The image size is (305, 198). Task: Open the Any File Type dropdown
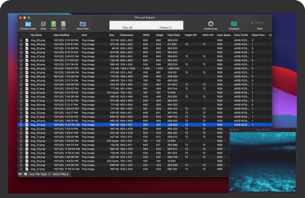pos(39,174)
